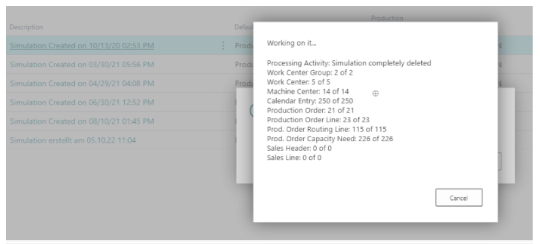
Task: Click the Processing Activity status line
Action: coord(349,63)
